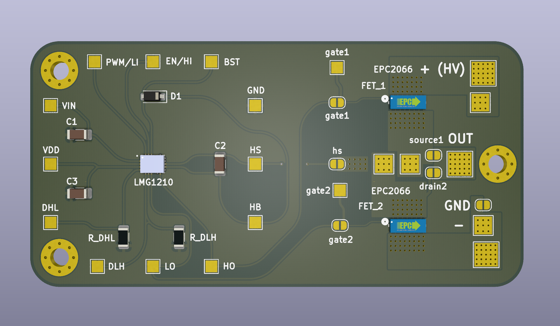Click the mounting hole beside PWM/LI pad

60,71
